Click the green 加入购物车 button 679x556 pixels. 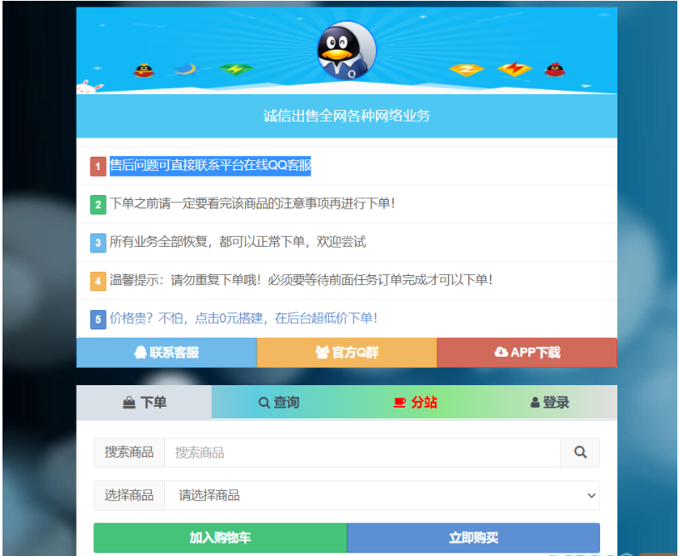tap(220, 538)
